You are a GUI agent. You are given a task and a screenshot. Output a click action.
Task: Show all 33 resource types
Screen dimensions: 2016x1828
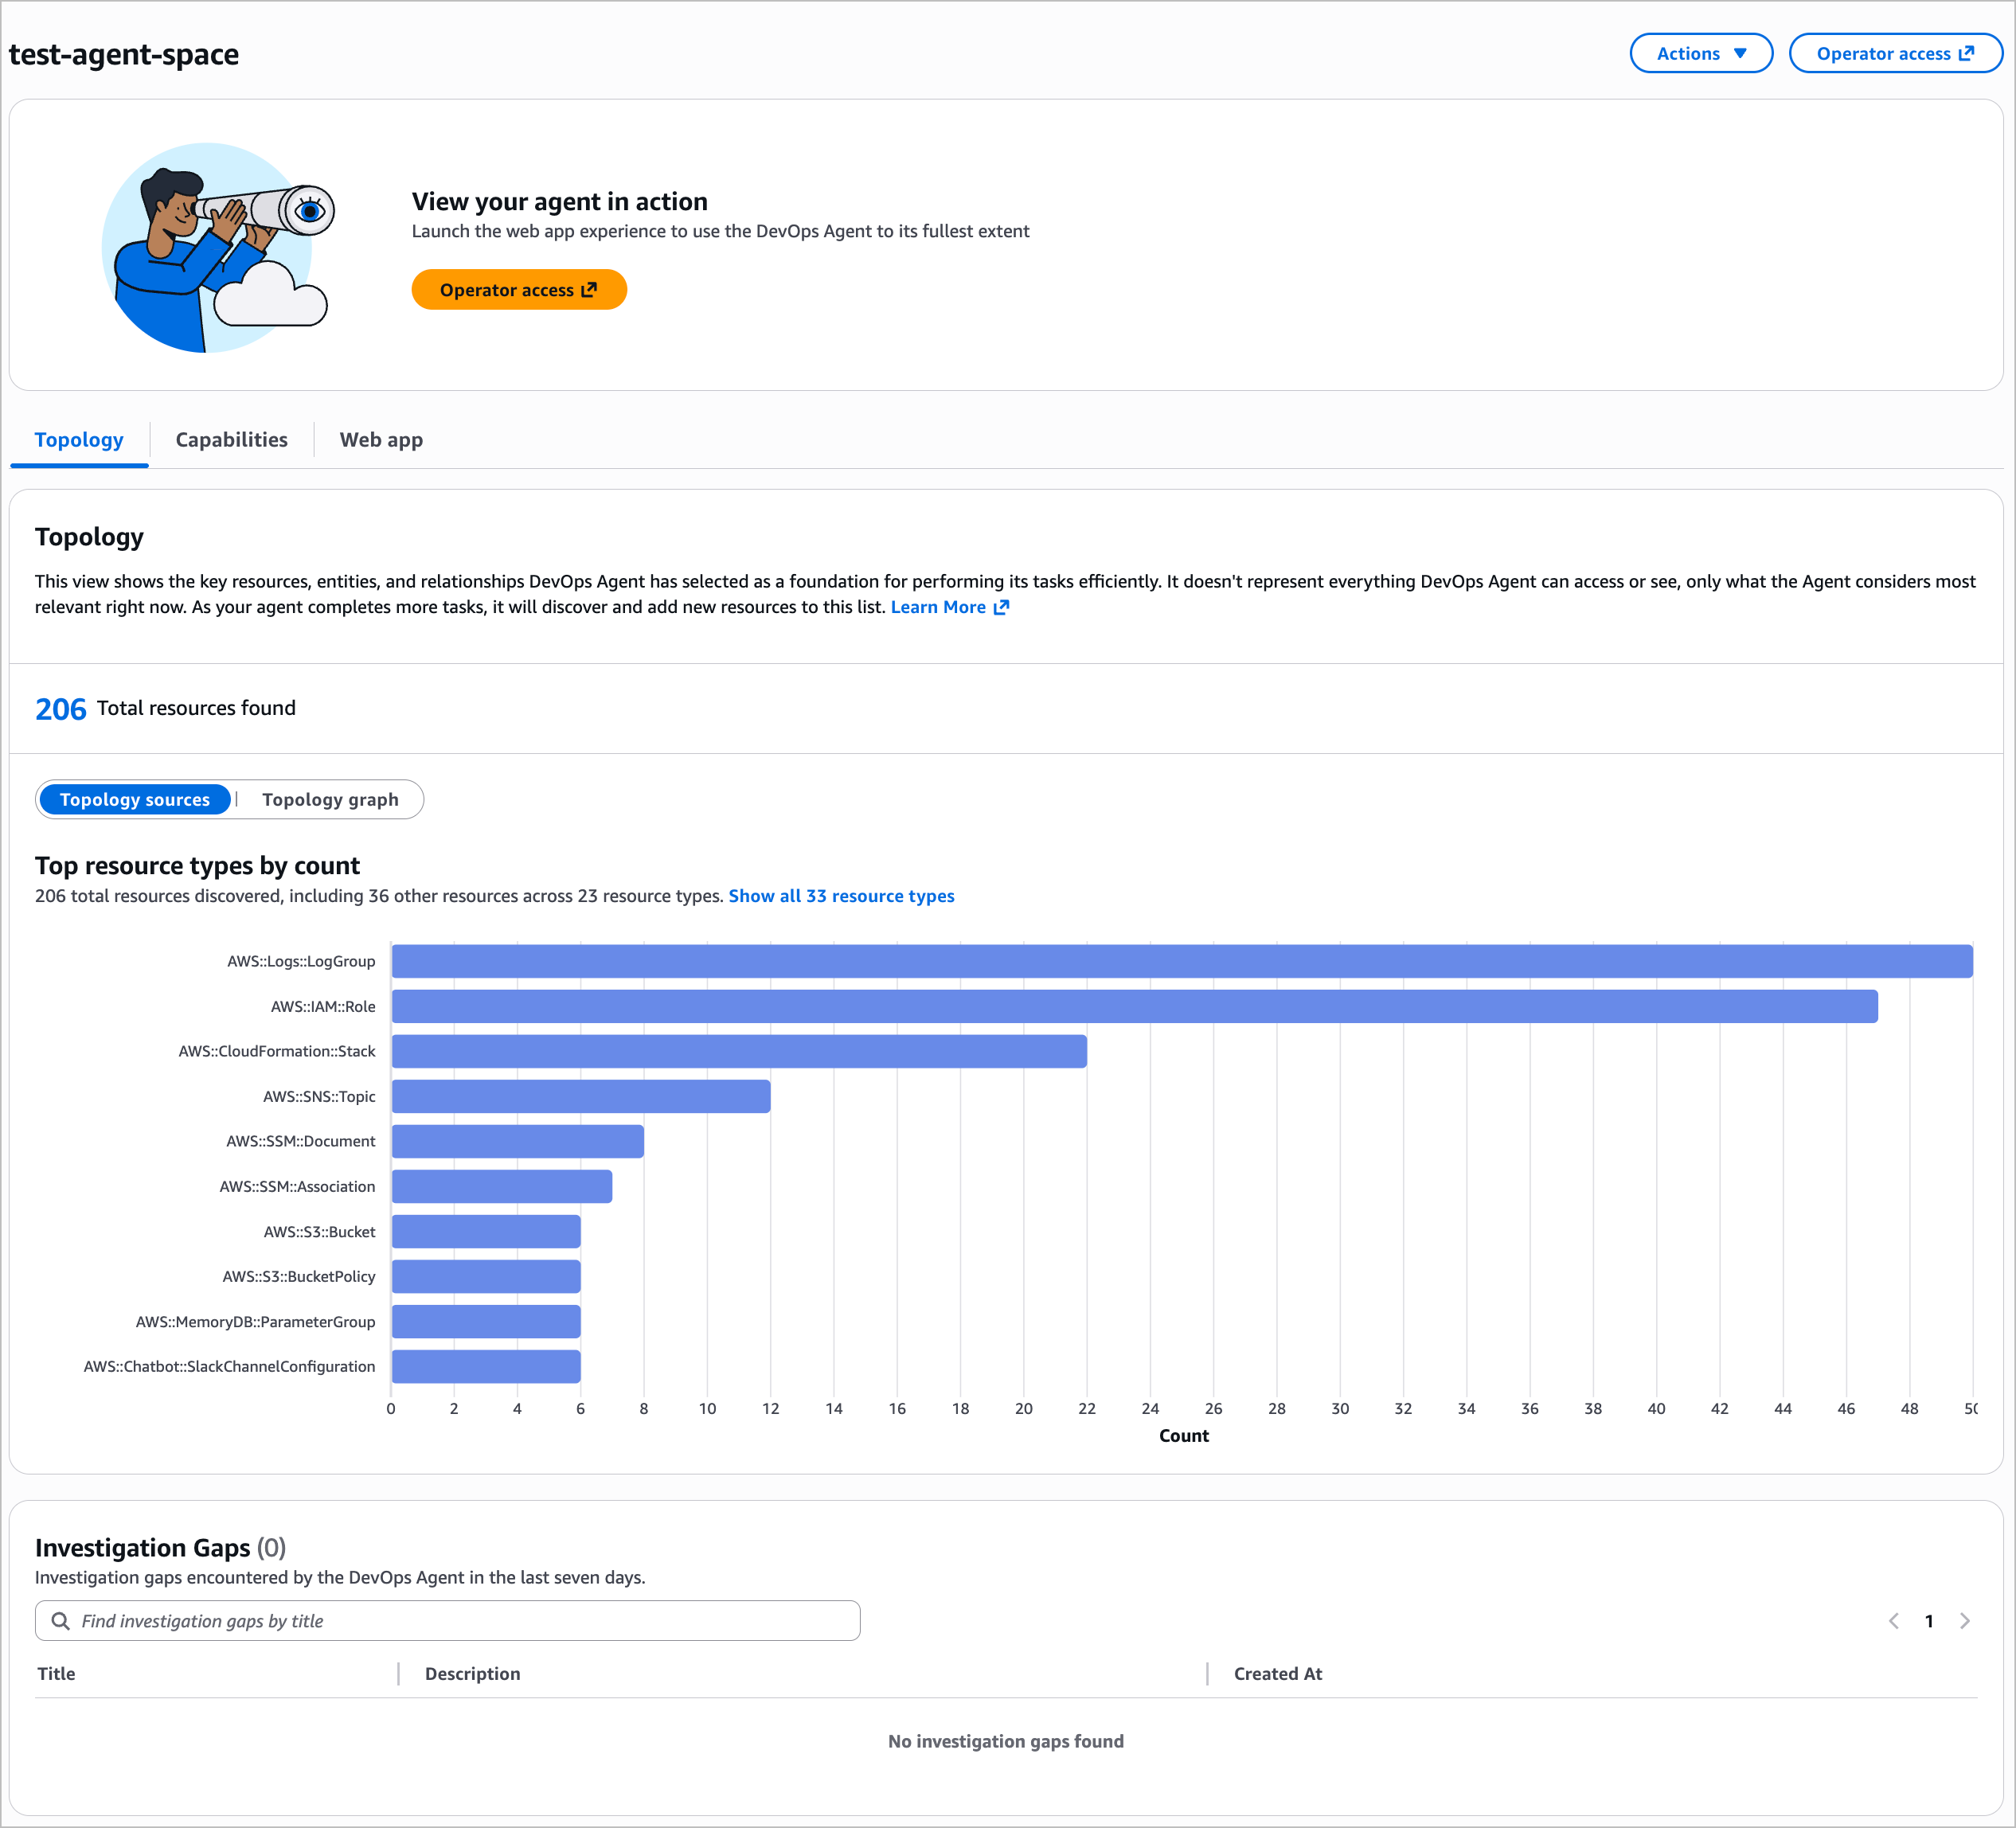[x=841, y=896]
